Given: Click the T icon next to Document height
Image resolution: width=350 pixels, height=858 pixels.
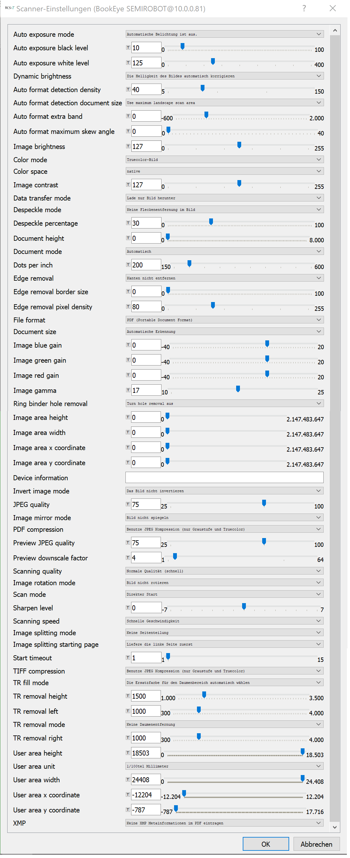Looking at the screenshot, I should [x=128, y=238].
